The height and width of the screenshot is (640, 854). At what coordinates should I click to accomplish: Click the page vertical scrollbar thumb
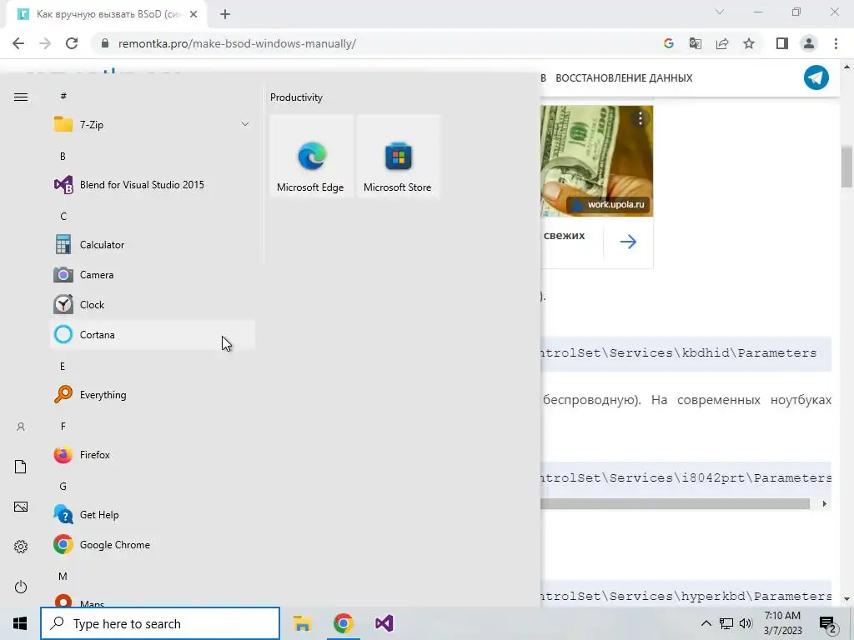click(x=846, y=167)
